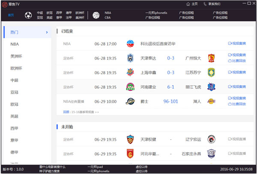Click the 联系我们 phone icon
The image size is (257, 174).
point(205,4)
